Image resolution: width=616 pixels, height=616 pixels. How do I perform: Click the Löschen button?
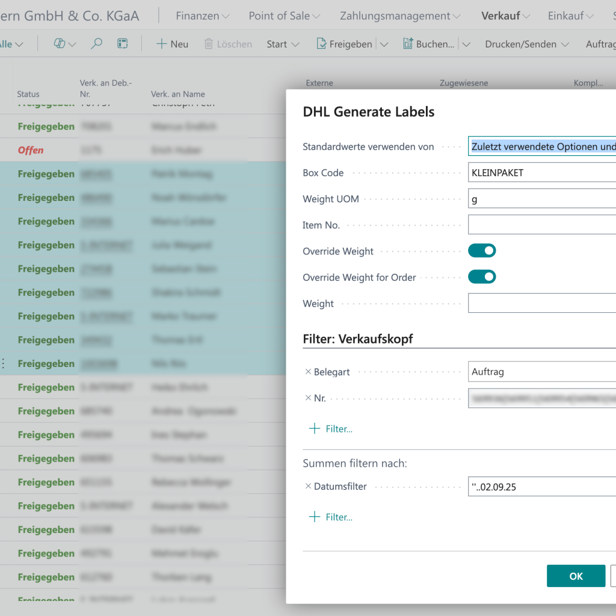tap(228, 44)
